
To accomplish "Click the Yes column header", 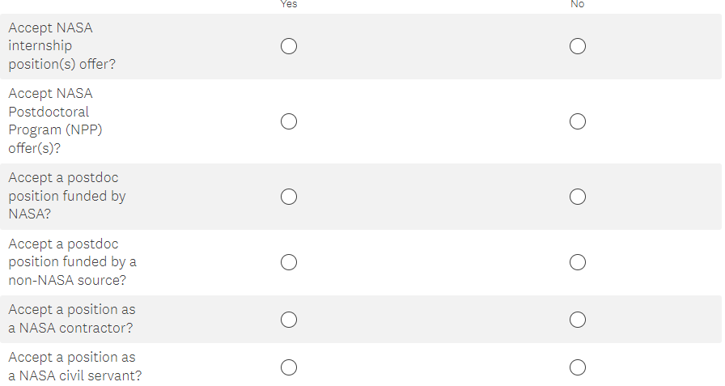I will [x=289, y=4].
